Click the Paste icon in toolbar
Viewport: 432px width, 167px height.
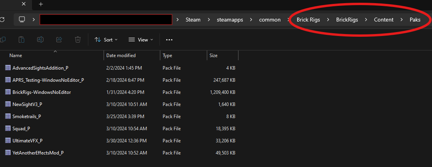tap(22, 40)
